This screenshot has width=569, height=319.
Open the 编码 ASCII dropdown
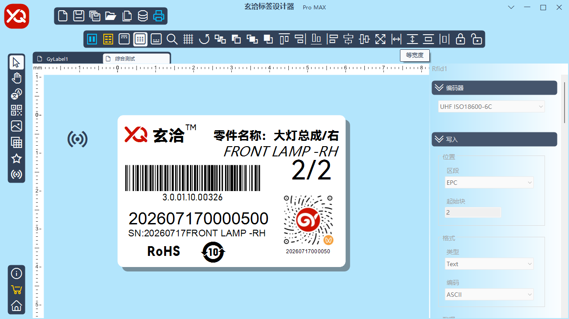click(x=489, y=294)
